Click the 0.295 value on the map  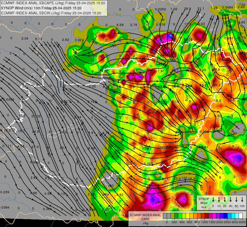(x=204, y=132)
